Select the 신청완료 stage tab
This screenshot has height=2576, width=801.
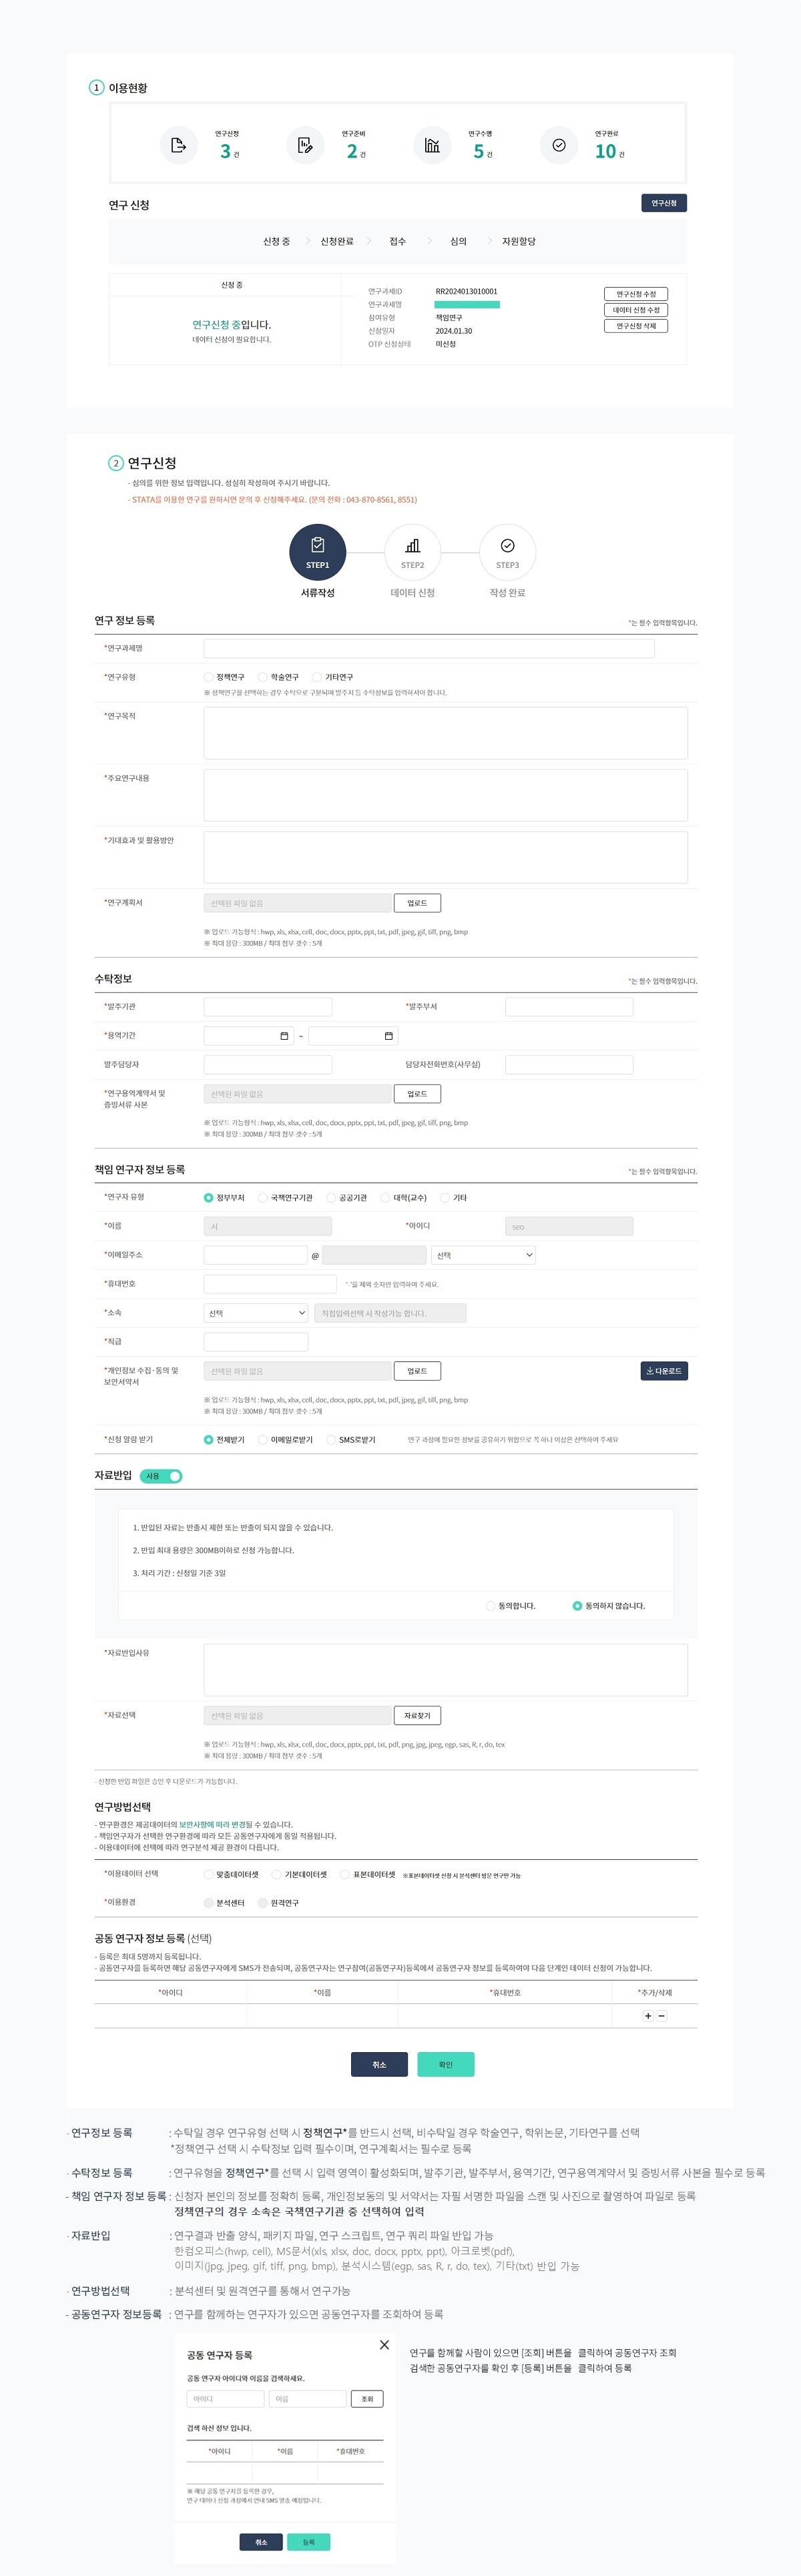[337, 241]
